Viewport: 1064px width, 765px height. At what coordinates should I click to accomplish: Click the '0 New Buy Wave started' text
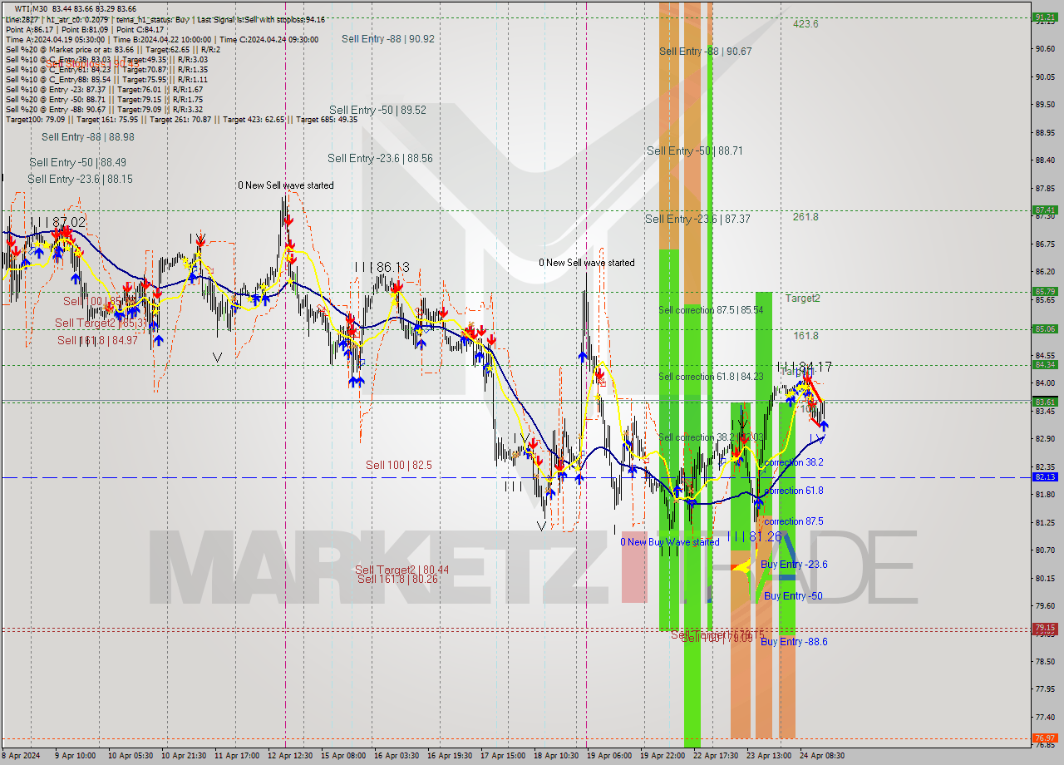(670, 542)
